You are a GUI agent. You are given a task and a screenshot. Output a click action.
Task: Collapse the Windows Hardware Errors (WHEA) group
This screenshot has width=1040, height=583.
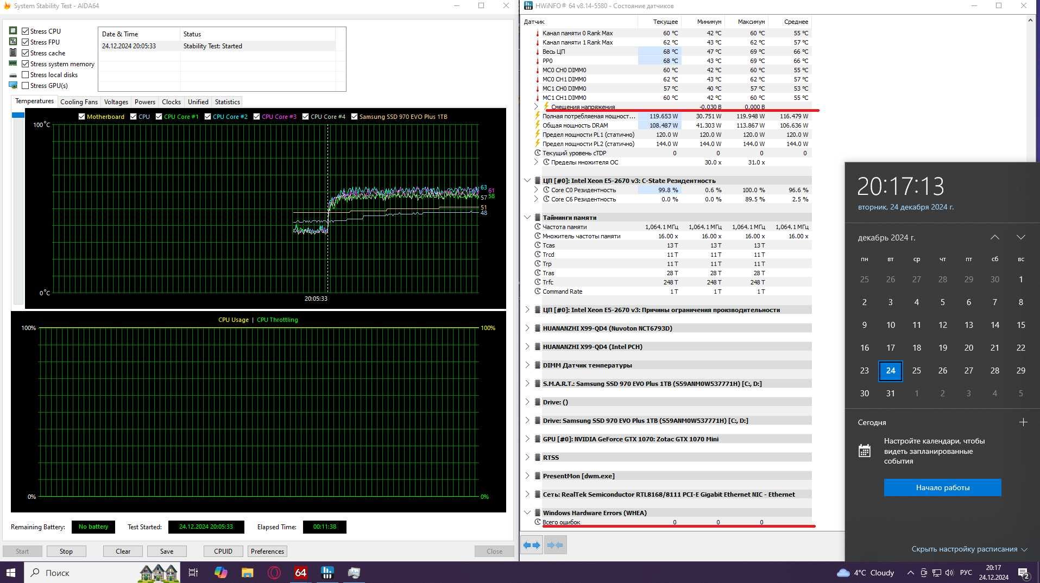pyautogui.click(x=527, y=512)
